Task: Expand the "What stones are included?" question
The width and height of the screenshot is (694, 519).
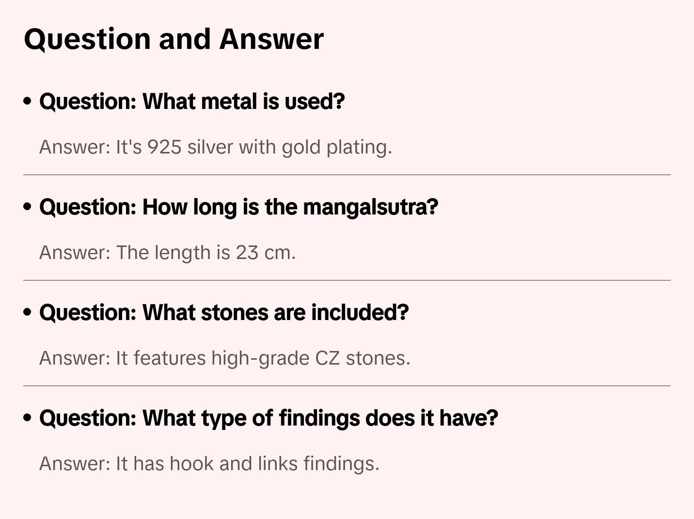Action: [224, 313]
